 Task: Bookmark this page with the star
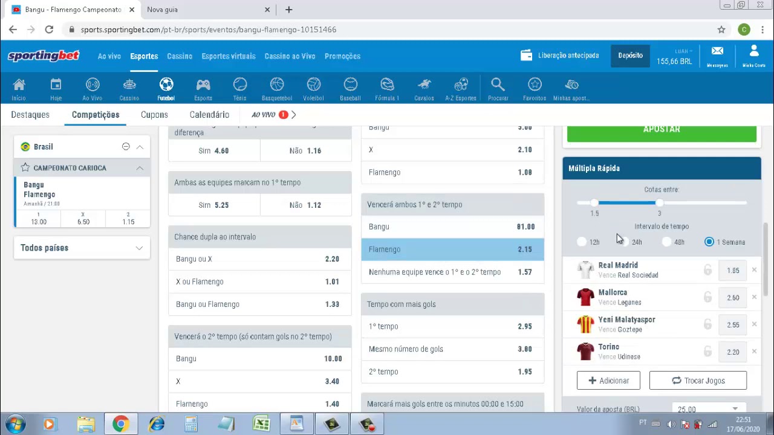pyautogui.click(x=721, y=30)
